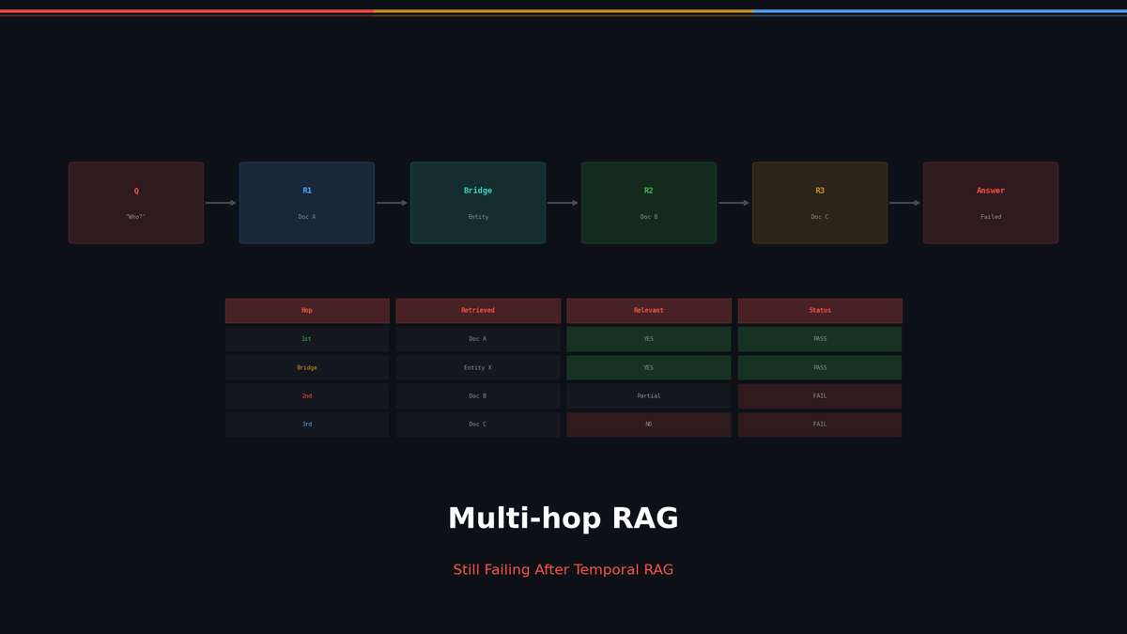Click the Still Failing After Temporal RAG link
Screen dimensions: 1127x634
563,569
